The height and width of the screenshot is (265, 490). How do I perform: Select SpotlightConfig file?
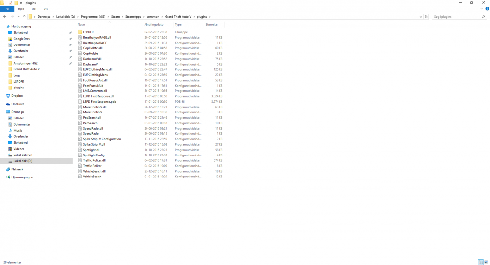[x=94, y=155]
